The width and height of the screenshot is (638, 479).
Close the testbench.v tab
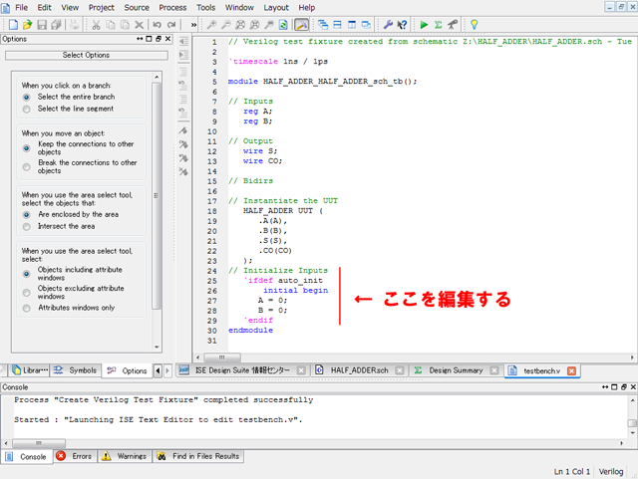point(571,370)
